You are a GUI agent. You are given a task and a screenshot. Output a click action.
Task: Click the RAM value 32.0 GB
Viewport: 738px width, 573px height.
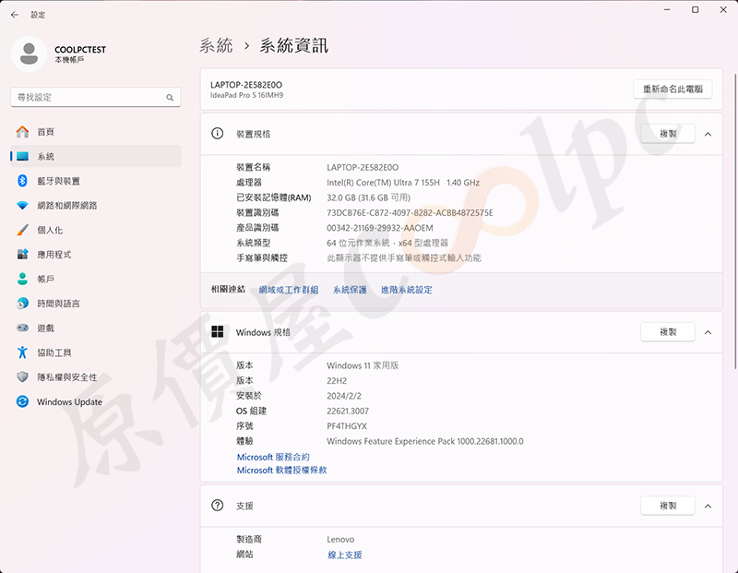point(368,197)
